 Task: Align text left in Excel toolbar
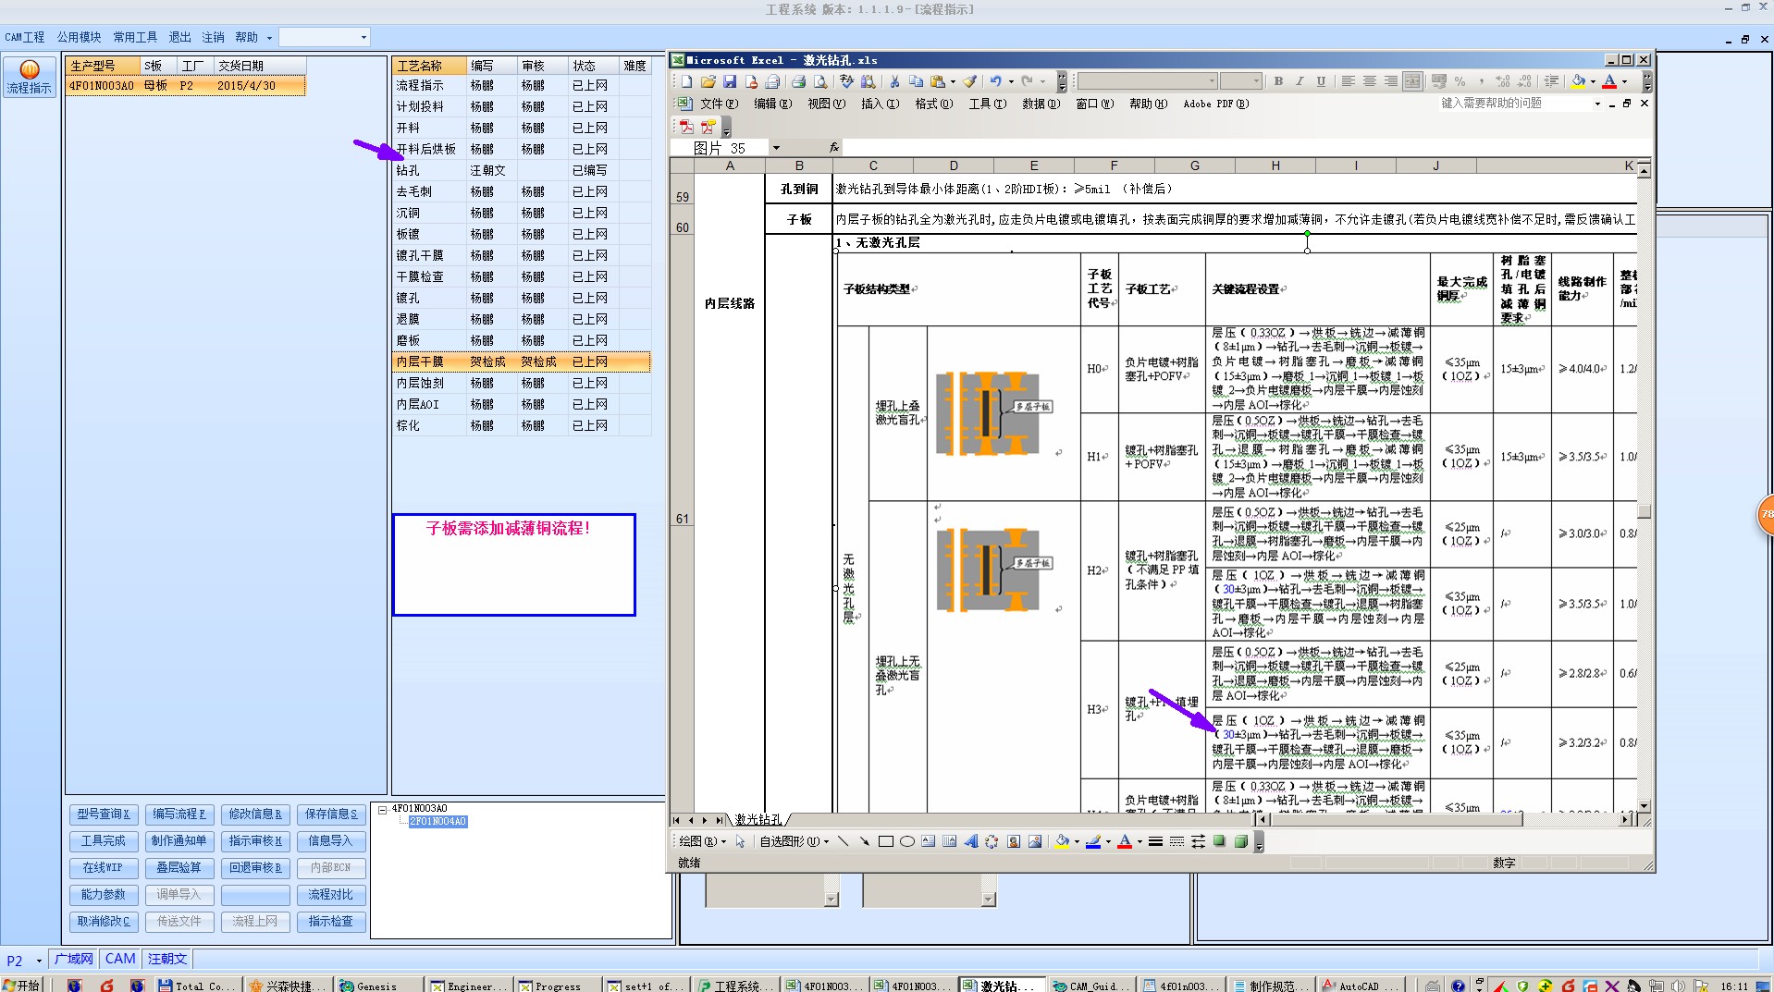[1349, 81]
